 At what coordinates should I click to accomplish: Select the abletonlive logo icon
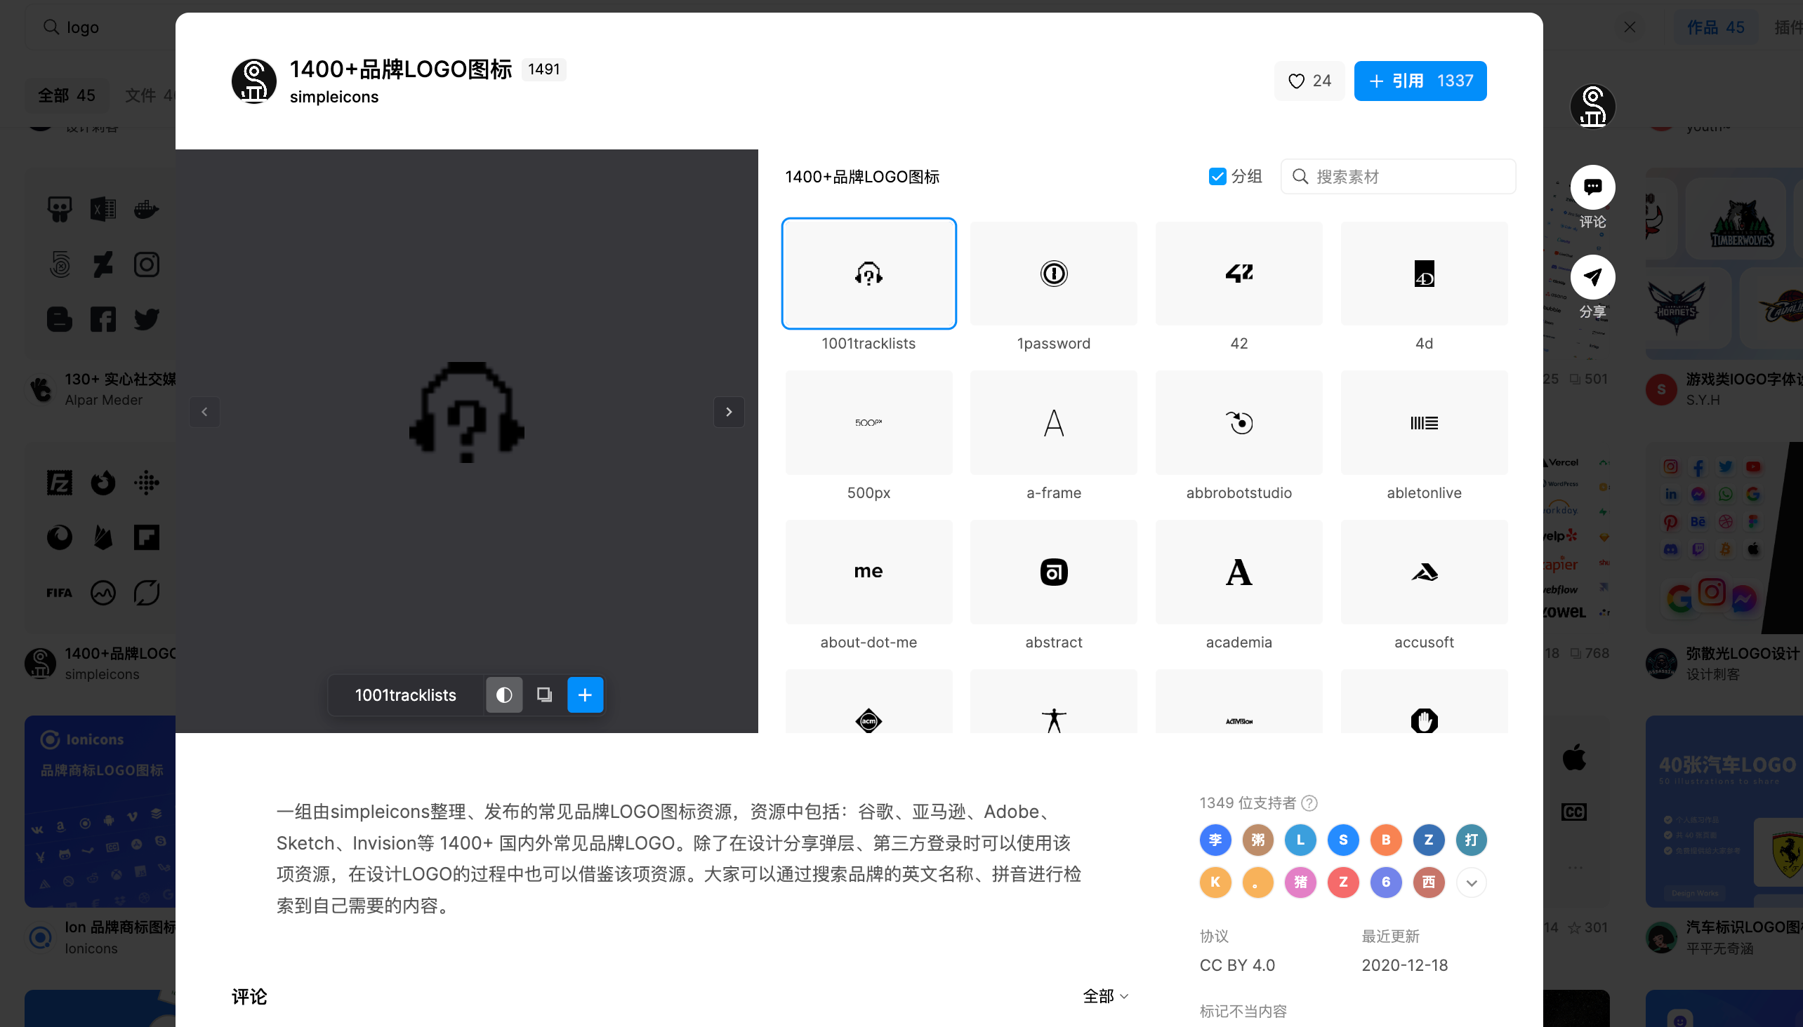pyautogui.click(x=1424, y=422)
